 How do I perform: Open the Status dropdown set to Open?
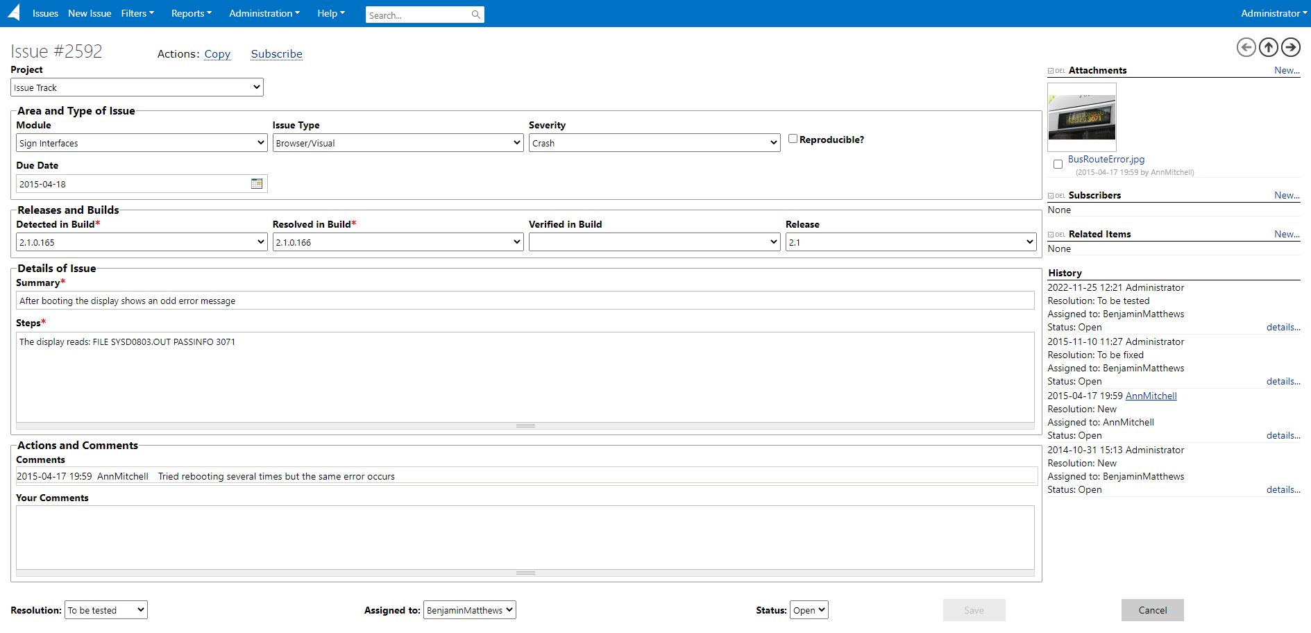[x=809, y=609]
